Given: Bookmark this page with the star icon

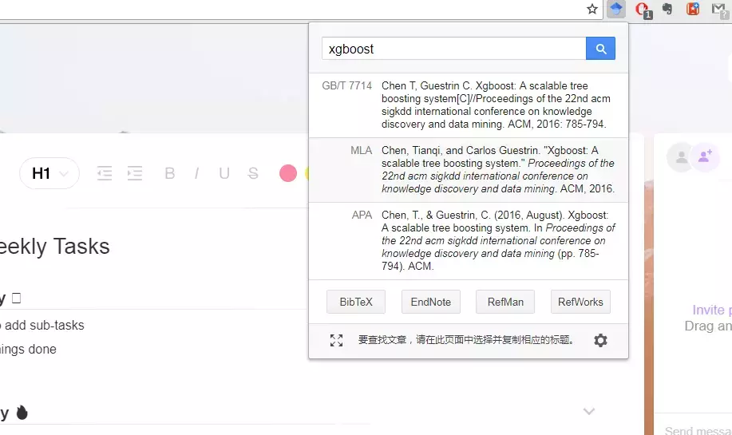Looking at the screenshot, I should [592, 9].
